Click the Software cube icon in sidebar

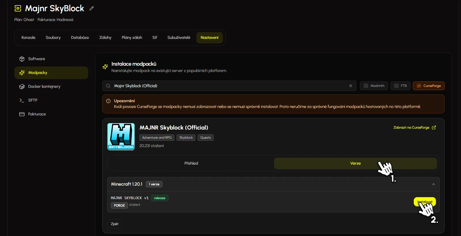pyautogui.click(x=22, y=59)
